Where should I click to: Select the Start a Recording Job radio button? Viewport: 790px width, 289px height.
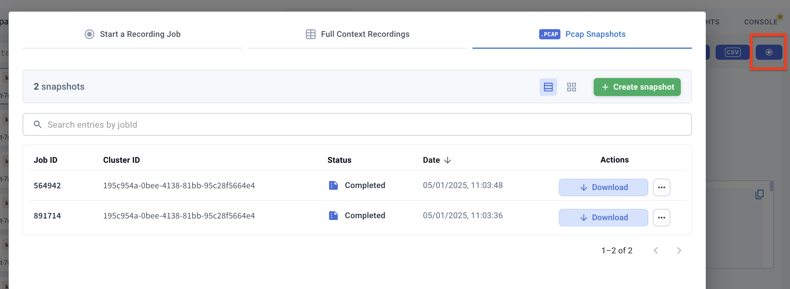(89, 34)
